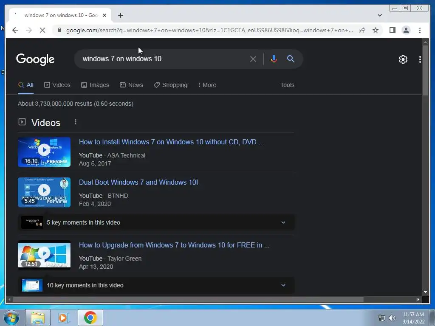Viewport: 435px width, 326px height.
Task: Open Chrome side panel icon
Action: point(392,30)
